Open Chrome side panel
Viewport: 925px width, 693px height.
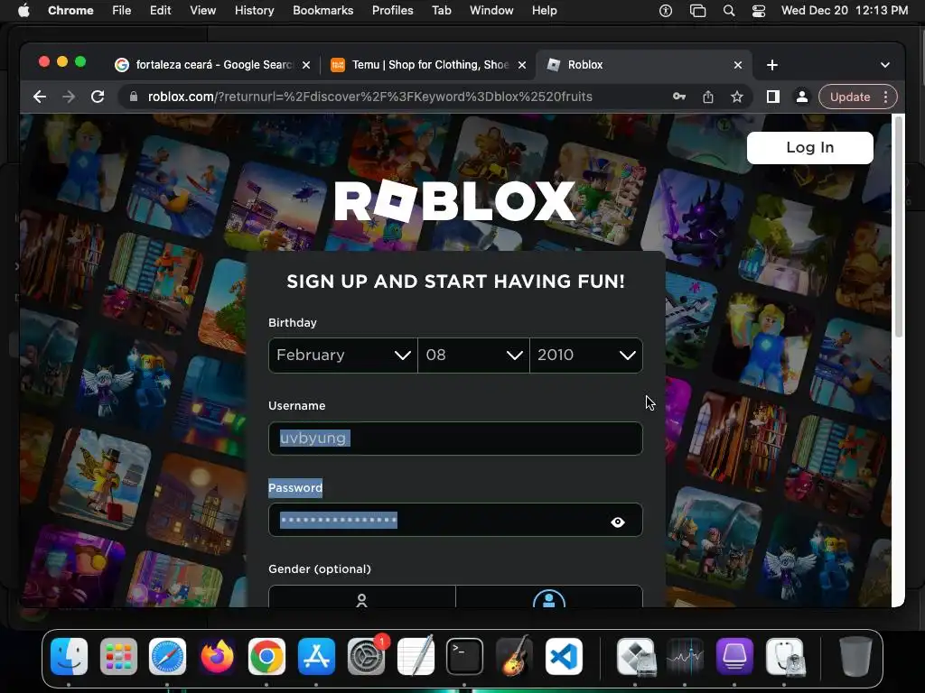[x=773, y=97]
